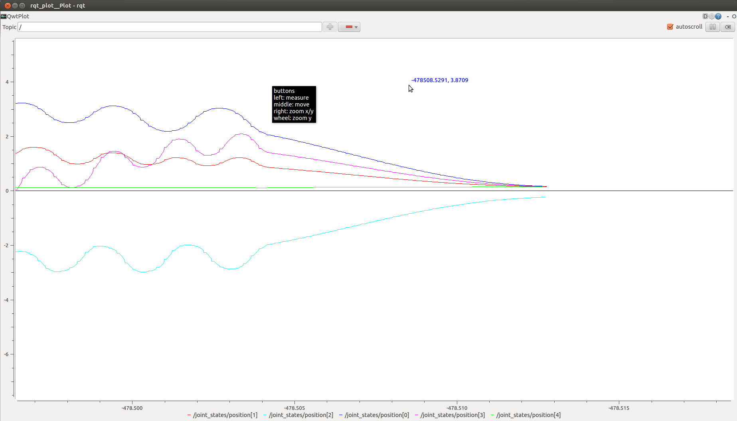Click the blue coordinate readout -478508.5291, 3.8709
Screen dimensions: 737x421
point(440,80)
